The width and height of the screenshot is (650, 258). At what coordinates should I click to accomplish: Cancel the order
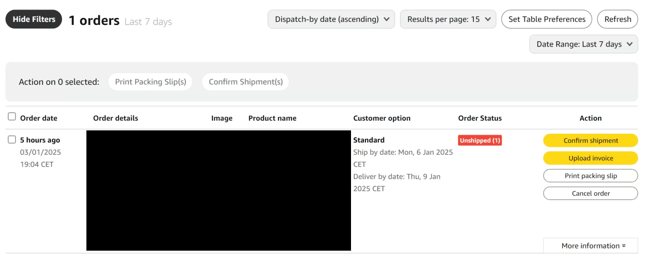pyautogui.click(x=590, y=193)
